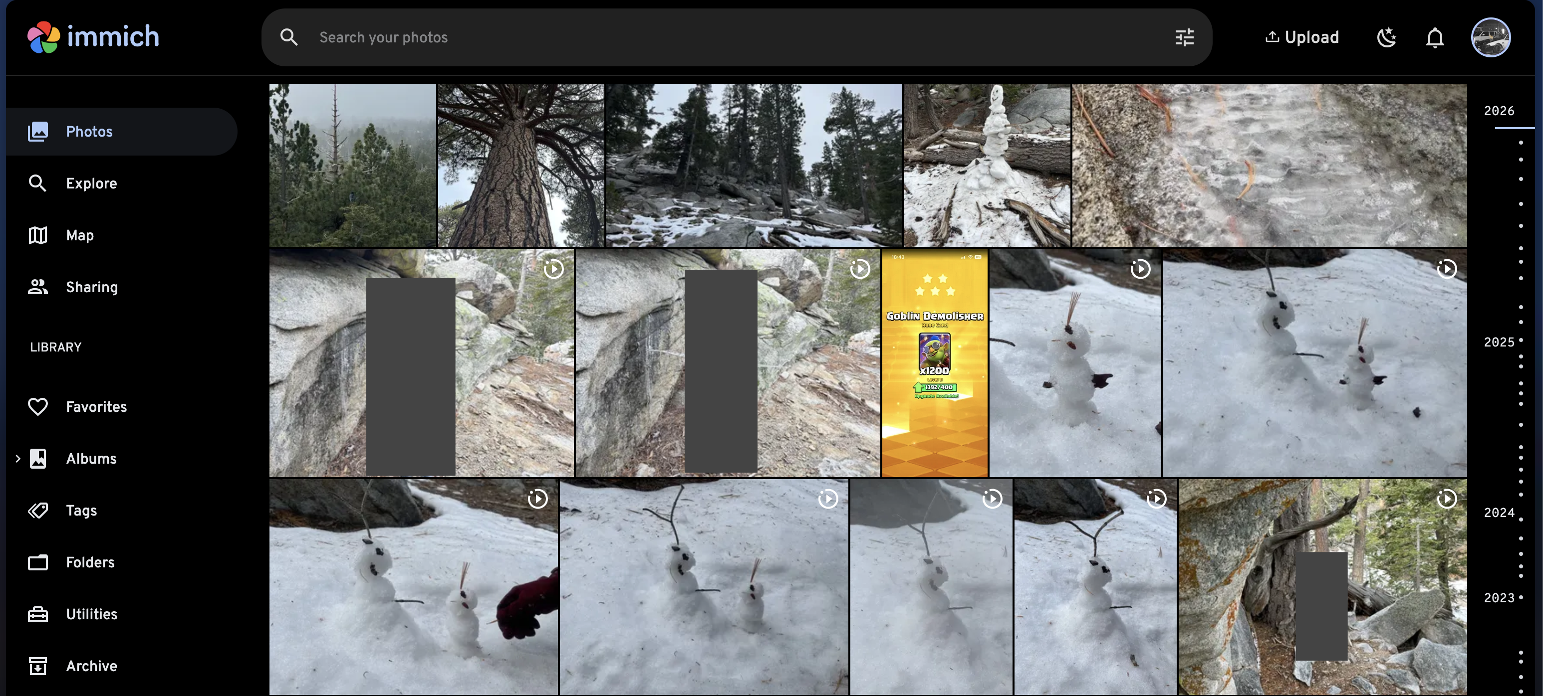Open Tags from sidebar
1543x696 pixels.
[x=81, y=511]
